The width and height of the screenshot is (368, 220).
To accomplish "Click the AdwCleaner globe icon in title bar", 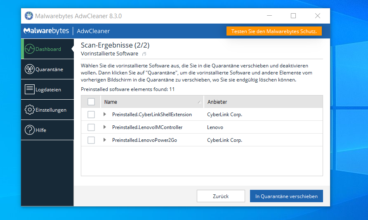I will tap(29, 16).
